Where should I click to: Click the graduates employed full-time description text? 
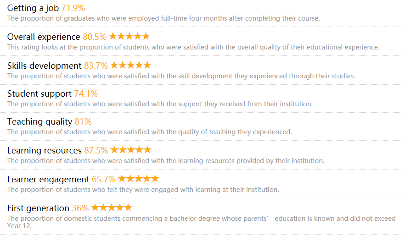(163, 19)
